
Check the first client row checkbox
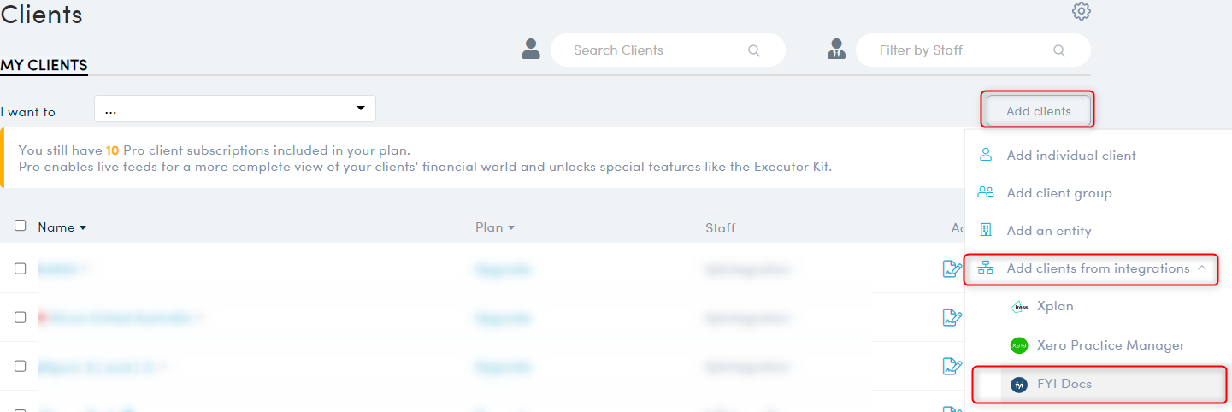click(21, 268)
